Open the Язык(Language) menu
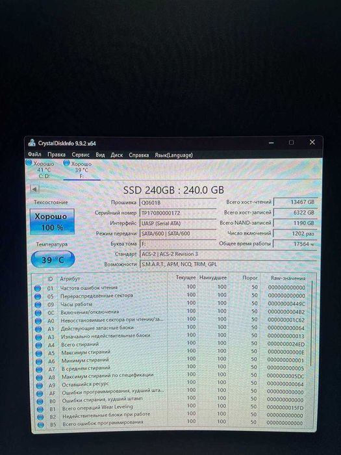This screenshot has width=341, height=455. coord(173,155)
